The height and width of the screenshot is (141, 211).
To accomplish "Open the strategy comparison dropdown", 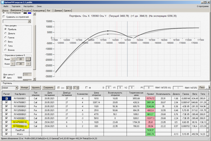I will (x=29, y=21).
